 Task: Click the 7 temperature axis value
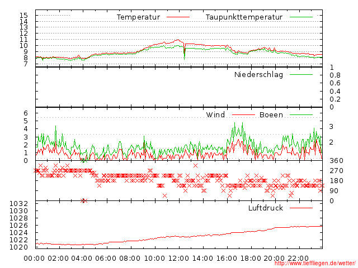coord(26,64)
